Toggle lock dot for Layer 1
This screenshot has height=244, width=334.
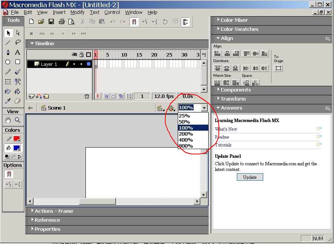(x=81, y=64)
